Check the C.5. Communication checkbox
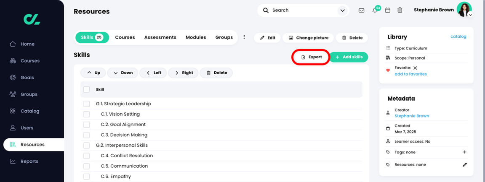The image size is (485, 182). 87,166
